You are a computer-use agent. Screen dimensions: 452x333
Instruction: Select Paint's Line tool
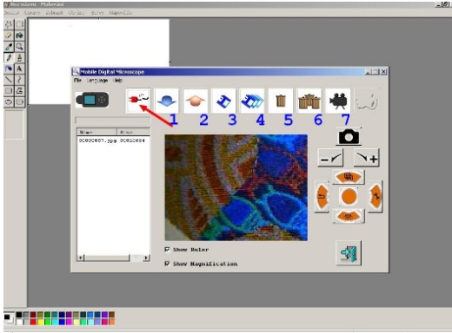tap(9, 80)
